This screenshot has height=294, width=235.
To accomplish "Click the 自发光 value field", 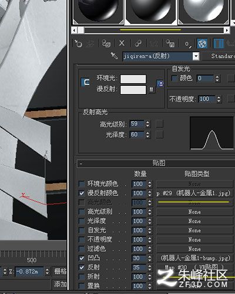I will (x=206, y=78).
